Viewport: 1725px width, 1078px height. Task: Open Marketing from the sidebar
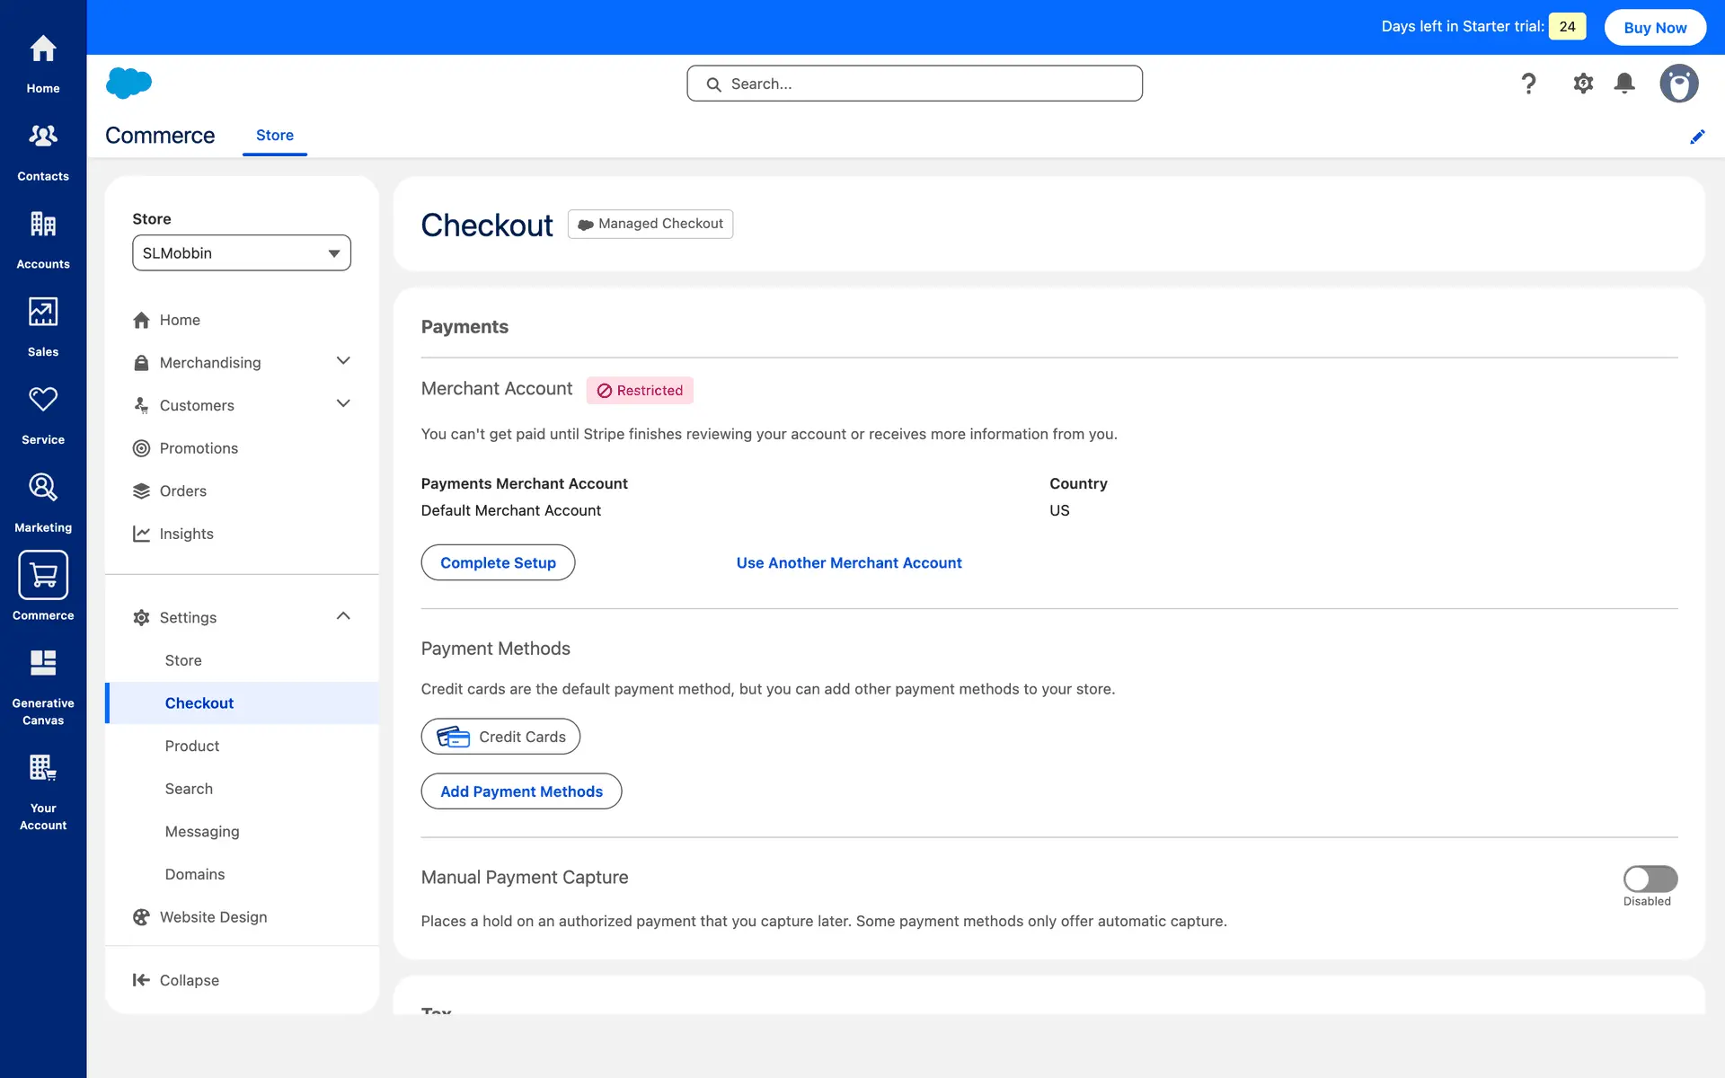tap(43, 488)
